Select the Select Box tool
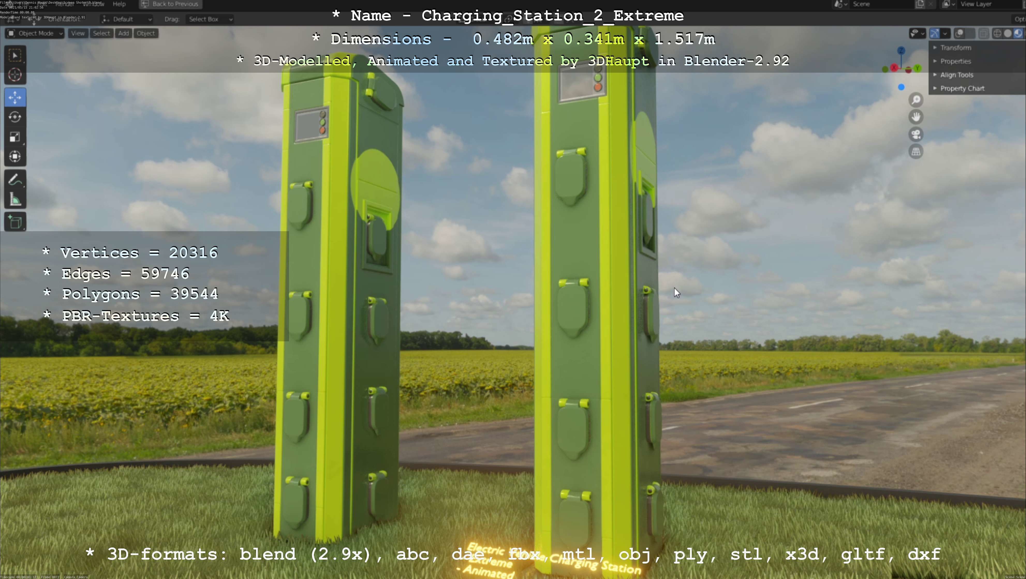This screenshot has height=579, width=1026. [15, 55]
